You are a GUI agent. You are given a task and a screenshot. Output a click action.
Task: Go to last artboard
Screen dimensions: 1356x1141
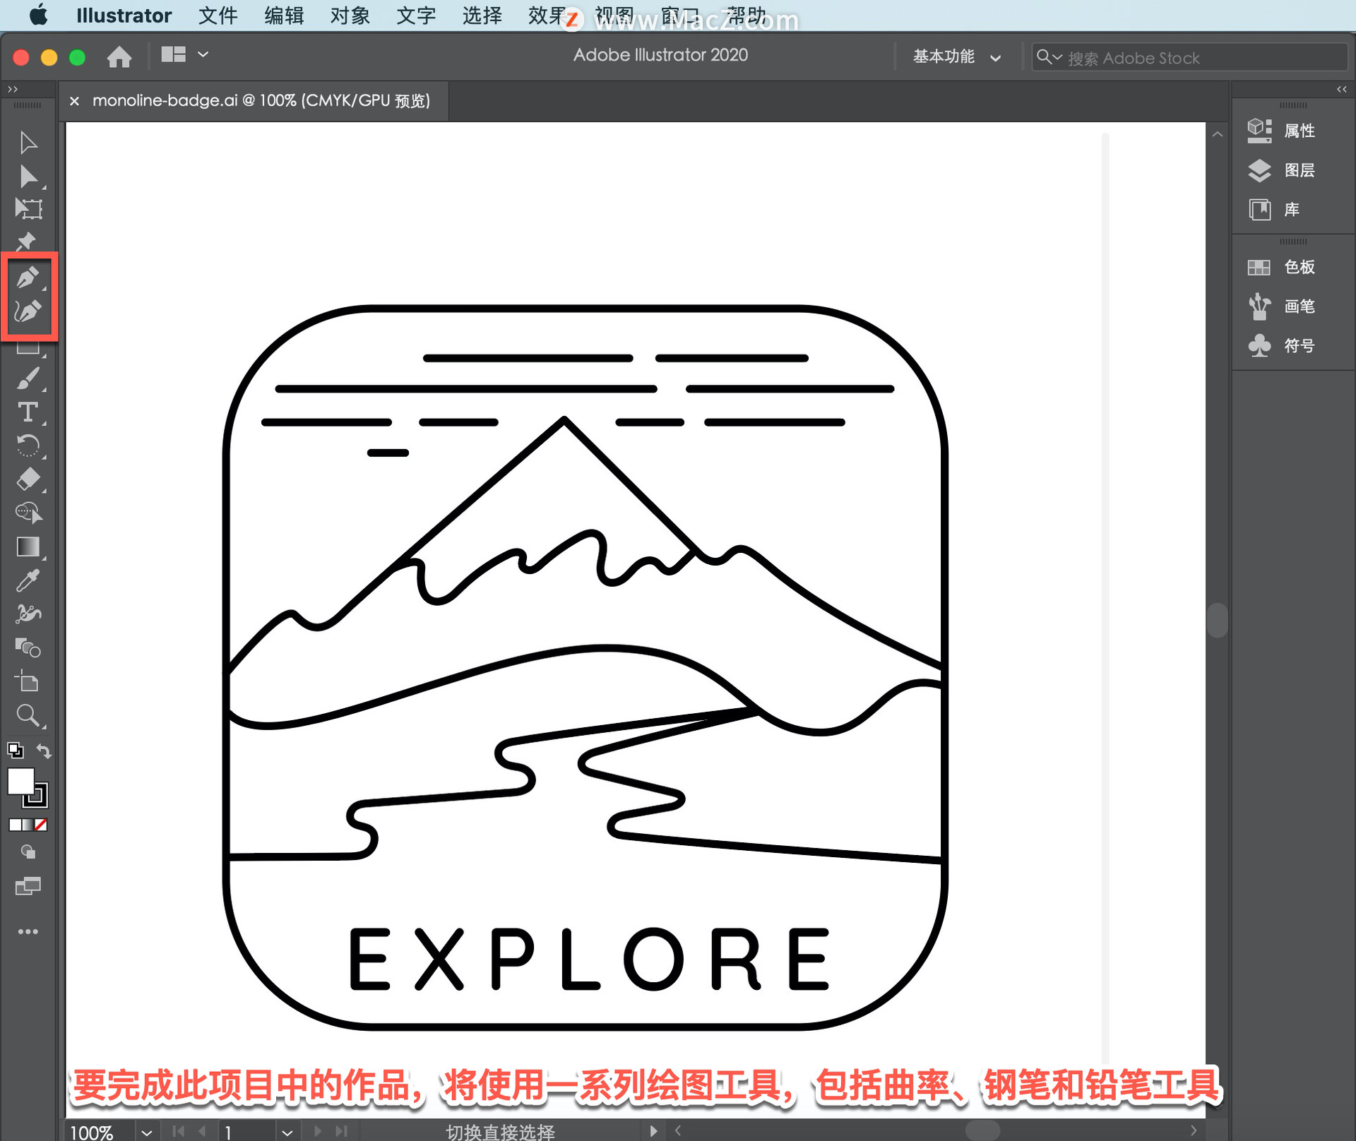coord(341,1131)
